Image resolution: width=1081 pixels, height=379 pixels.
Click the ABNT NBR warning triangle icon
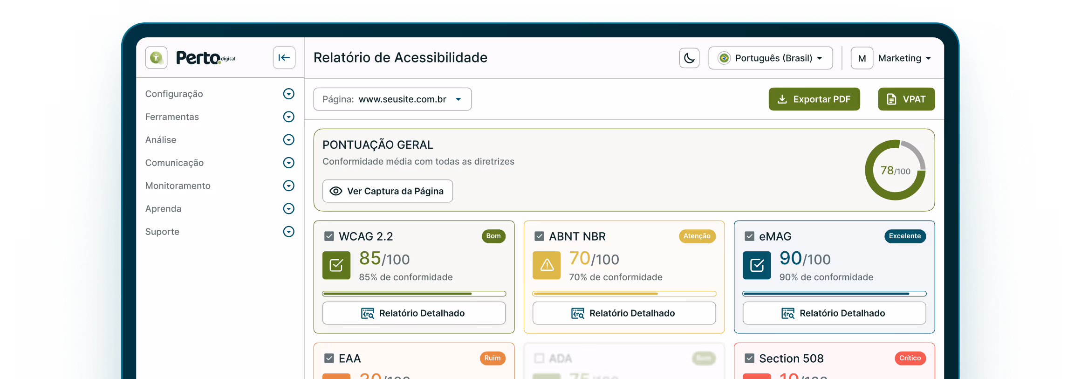547,265
